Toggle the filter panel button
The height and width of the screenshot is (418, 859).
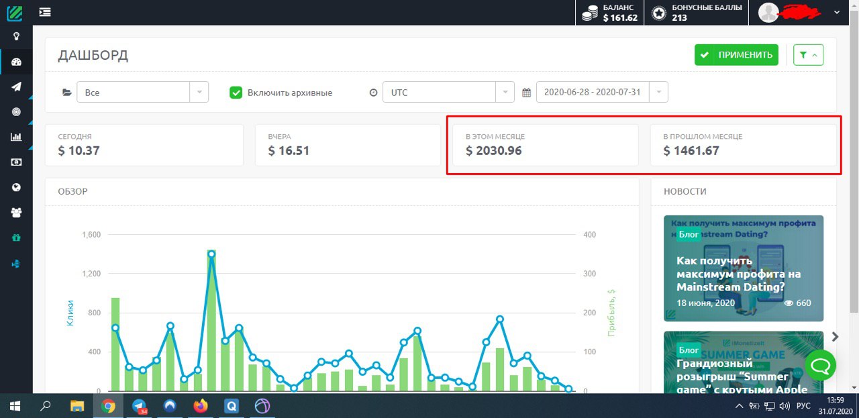[808, 55]
